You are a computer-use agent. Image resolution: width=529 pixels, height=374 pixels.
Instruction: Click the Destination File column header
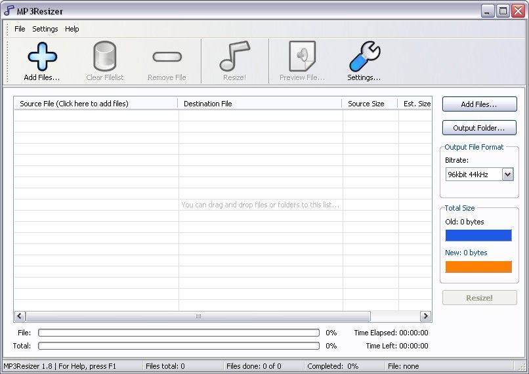point(260,104)
